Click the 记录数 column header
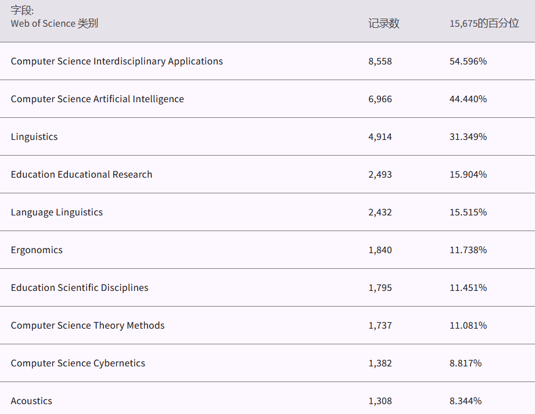 pos(383,24)
